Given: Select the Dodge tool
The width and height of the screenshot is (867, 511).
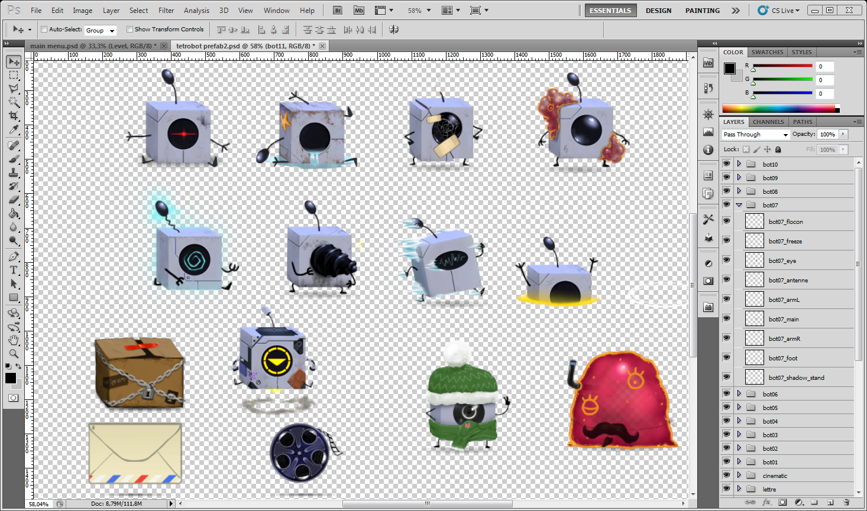Looking at the screenshot, I should click(x=14, y=240).
